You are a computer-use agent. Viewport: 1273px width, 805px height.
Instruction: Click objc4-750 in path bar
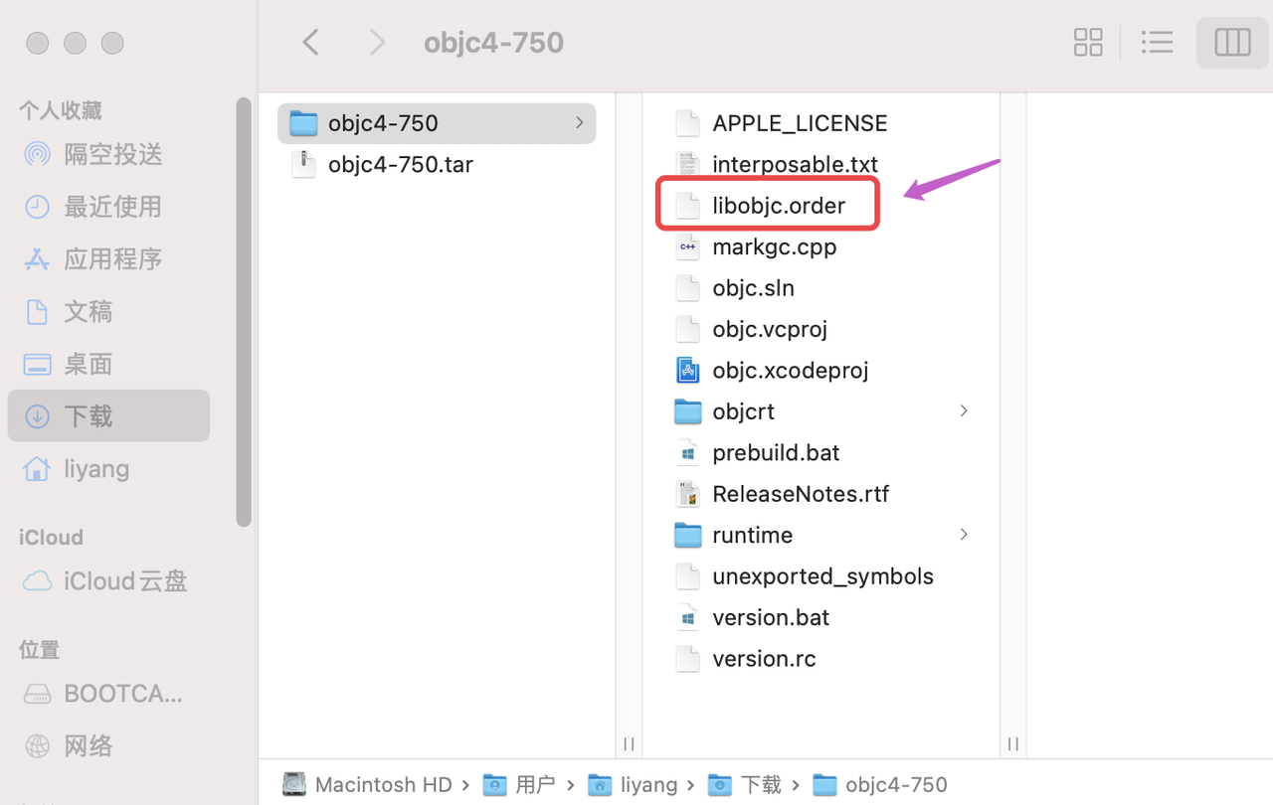(x=880, y=785)
